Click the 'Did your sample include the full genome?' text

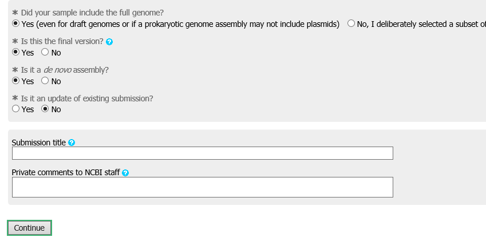pyautogui.click(x=92, y=13)
